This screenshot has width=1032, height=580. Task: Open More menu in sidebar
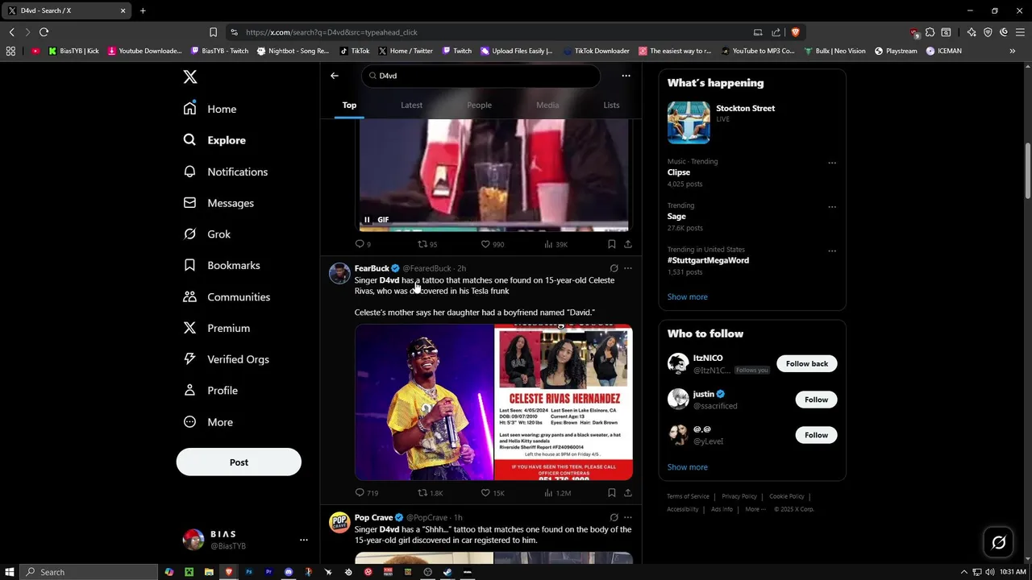[208, 422]
